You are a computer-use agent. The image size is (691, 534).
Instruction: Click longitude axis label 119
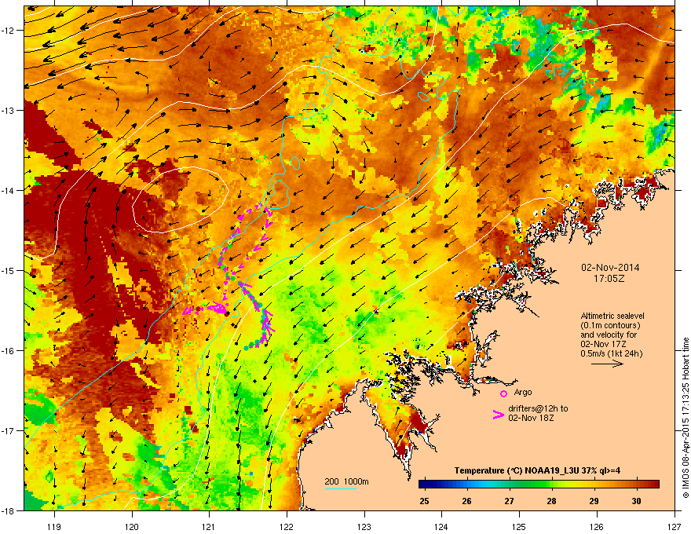[x=54, y=526]
